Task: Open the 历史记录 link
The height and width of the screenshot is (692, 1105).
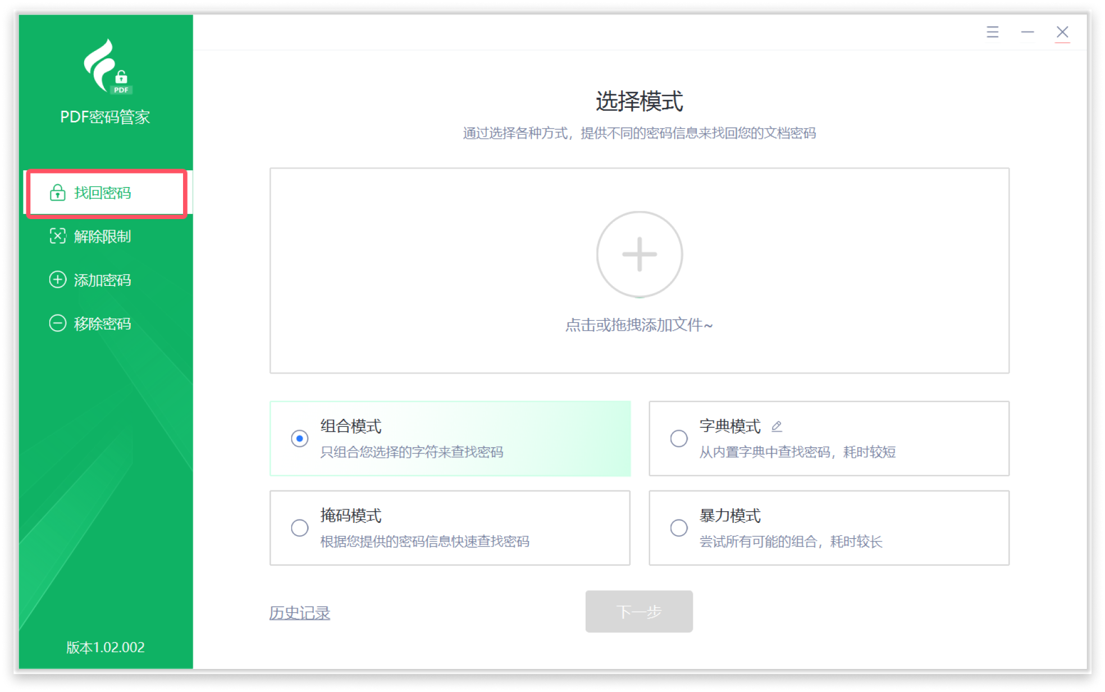Action: tap(299, 613)
